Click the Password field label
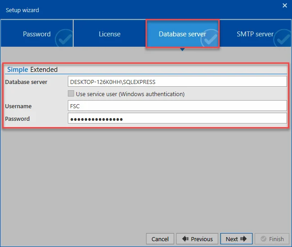The image size is (292, 247). [x=18, y=119]
